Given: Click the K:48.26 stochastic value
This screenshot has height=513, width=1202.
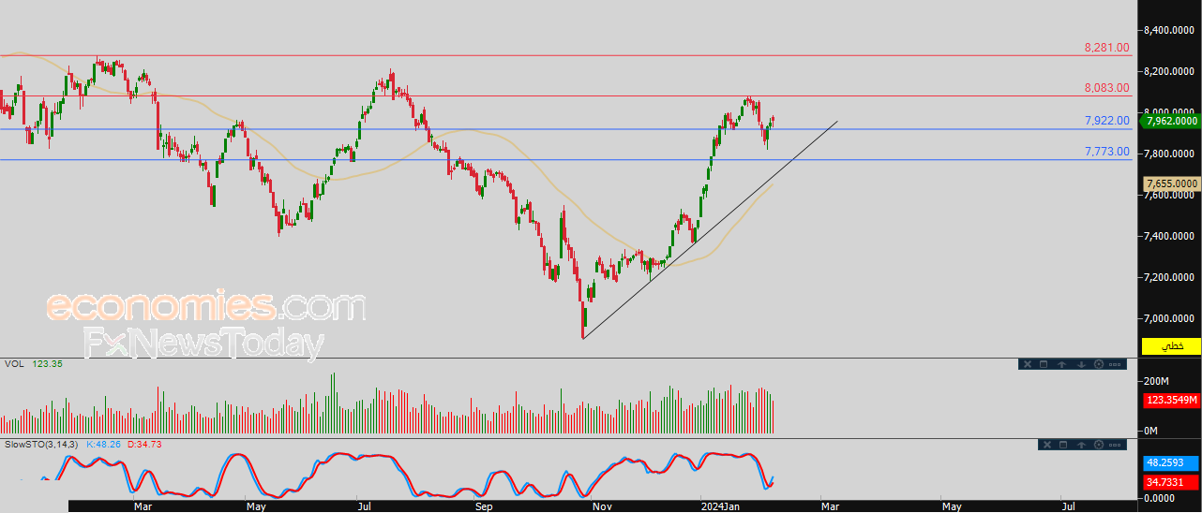Looking at the screenshot, I should pyautogui.click(x=102, y=444).
